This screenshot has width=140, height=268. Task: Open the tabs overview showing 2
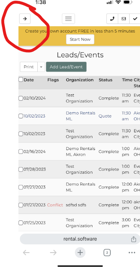[x=107, y=253]
